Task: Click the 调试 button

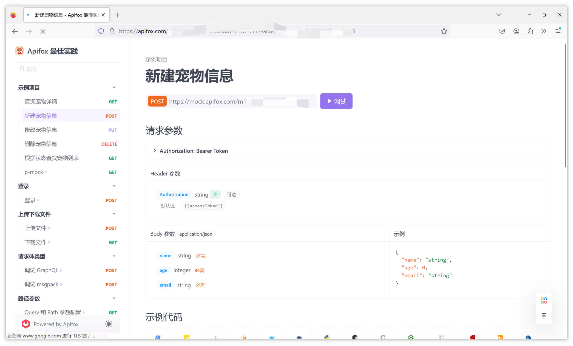Action: [x=336, y=101]
